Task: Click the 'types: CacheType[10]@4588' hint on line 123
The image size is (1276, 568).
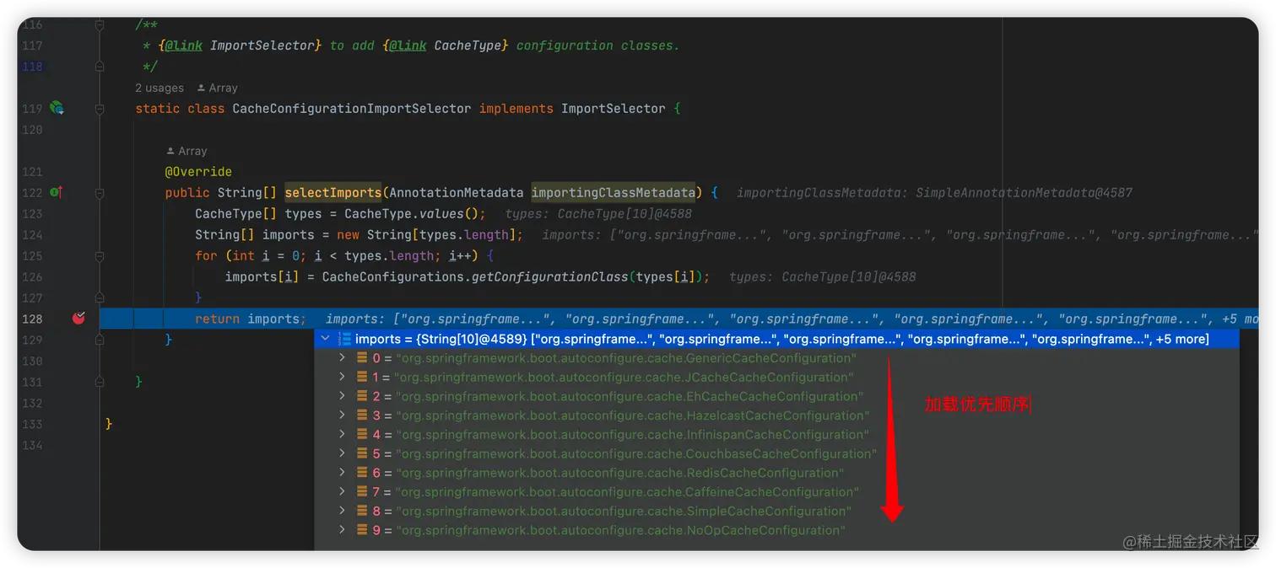Action: click(598, 214)
